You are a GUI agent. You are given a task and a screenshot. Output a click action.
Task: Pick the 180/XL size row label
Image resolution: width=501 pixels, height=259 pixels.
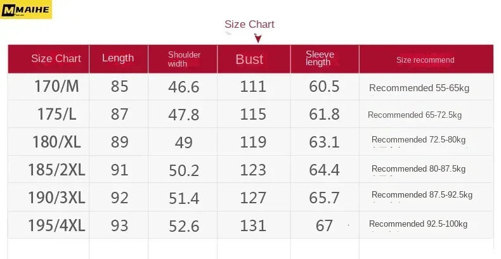tap(58, 142)
